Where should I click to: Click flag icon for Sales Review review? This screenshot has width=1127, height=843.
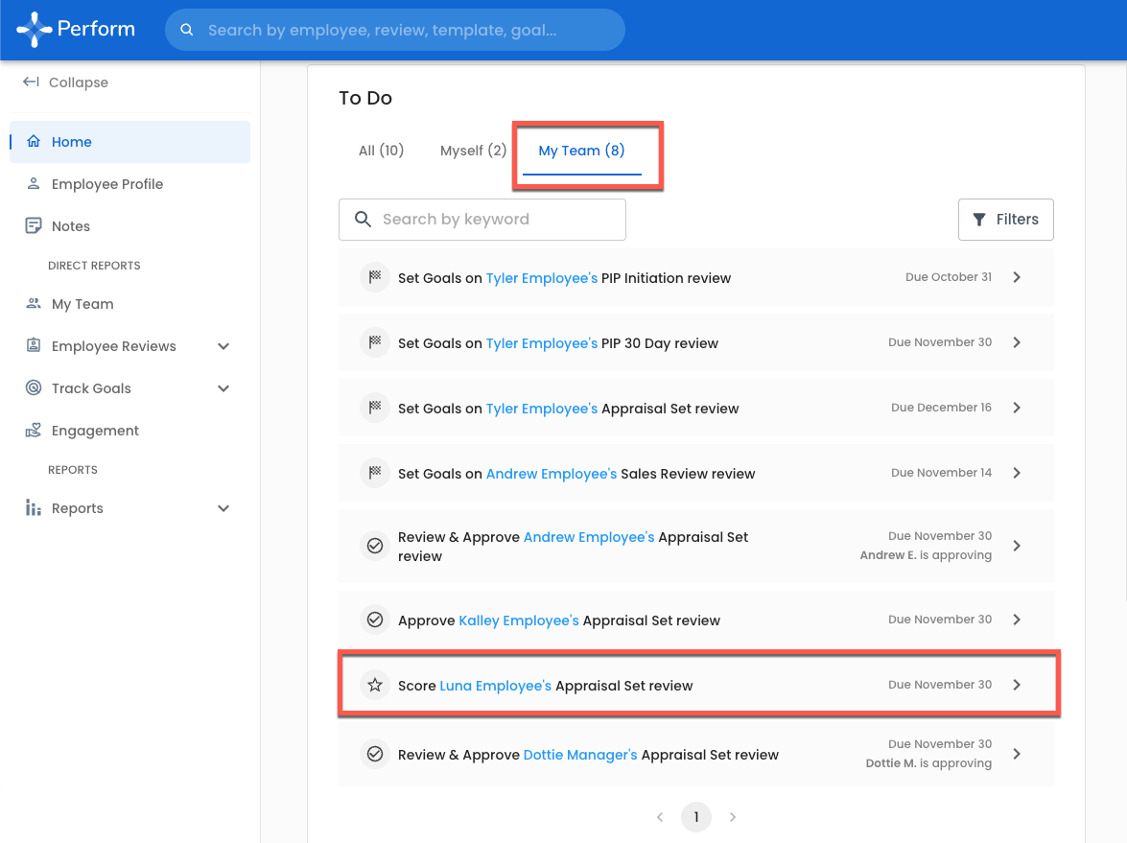coord(375,473)
